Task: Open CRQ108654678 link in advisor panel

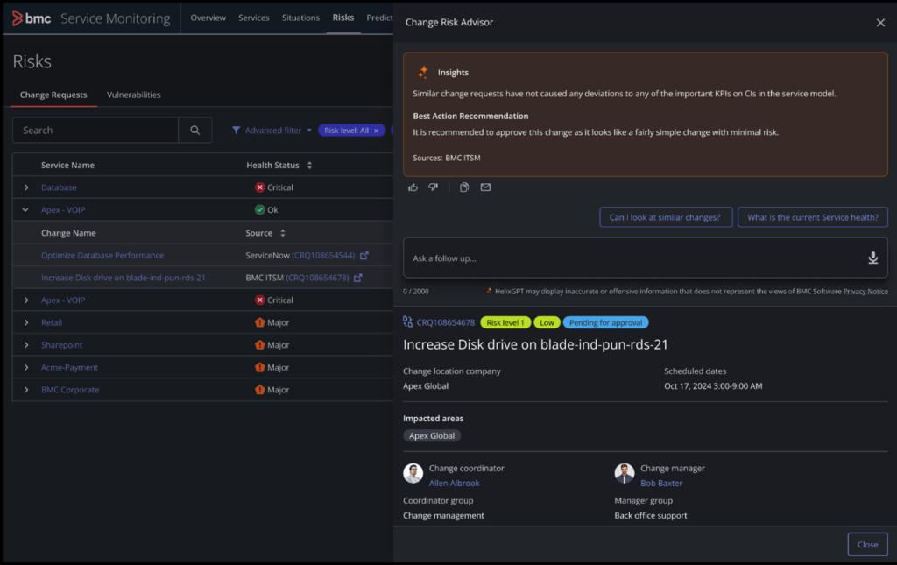Action: 446,322
